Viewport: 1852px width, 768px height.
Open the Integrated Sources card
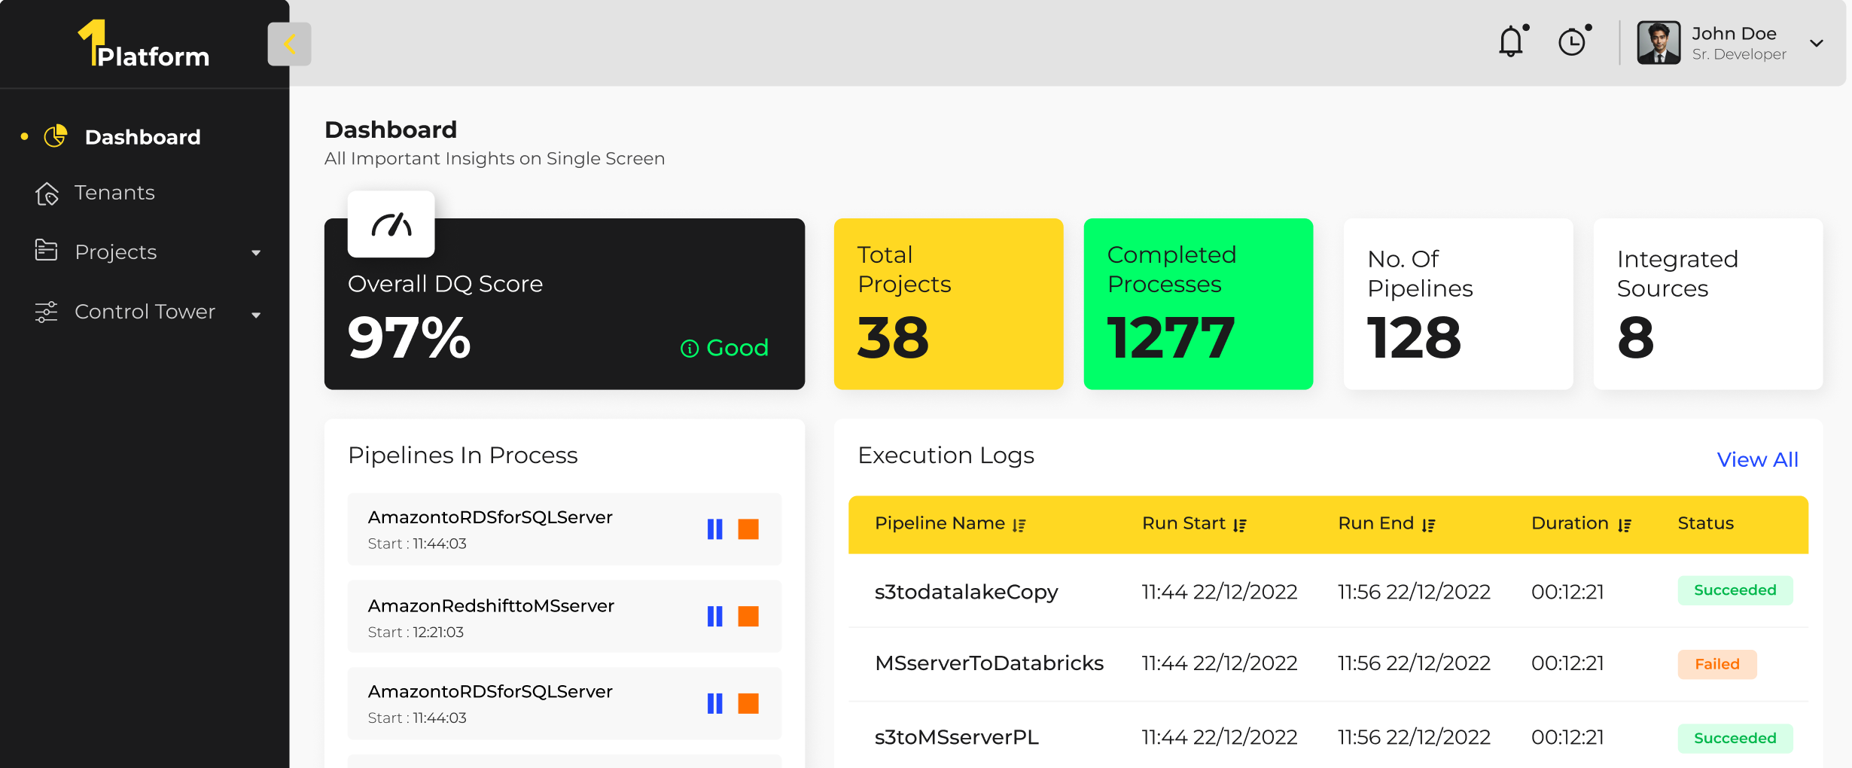point(1708,304)
